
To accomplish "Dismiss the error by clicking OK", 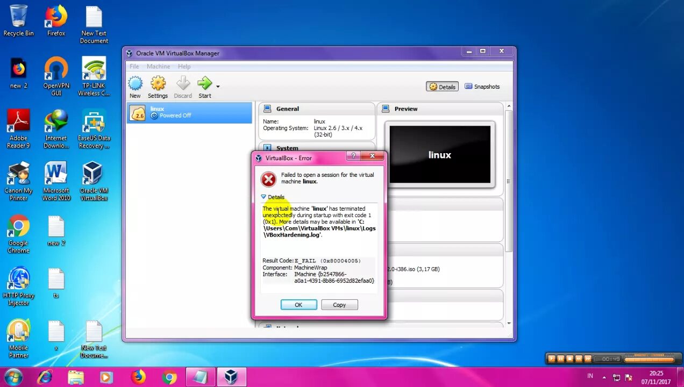I will click(x=298, y=305).
